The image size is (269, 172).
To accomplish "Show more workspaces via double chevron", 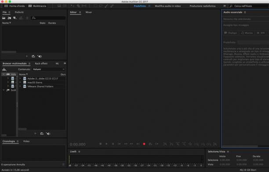I will point(225,6).
